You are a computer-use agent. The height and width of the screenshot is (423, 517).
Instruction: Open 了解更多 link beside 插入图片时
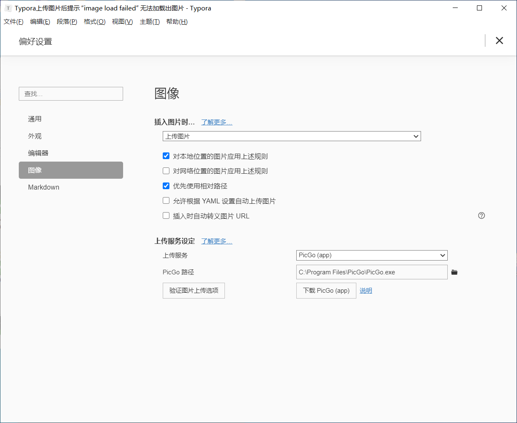coord(217,122)
